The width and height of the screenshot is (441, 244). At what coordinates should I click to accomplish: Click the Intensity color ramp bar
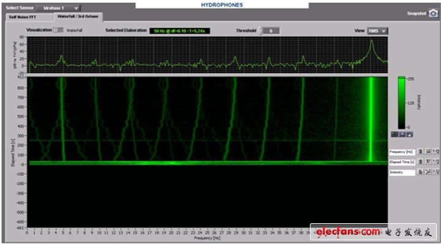[x=402, y=102]
